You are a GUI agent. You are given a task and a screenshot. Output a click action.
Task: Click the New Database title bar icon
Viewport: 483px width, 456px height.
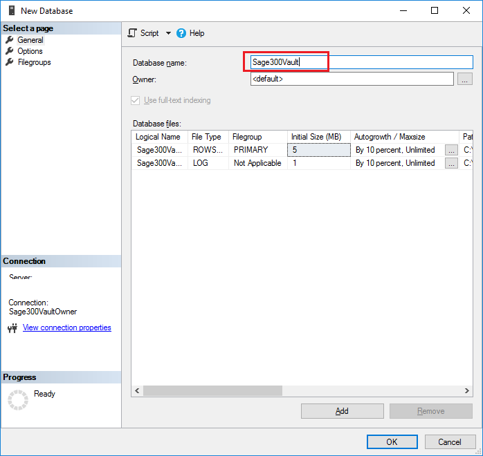12,10
